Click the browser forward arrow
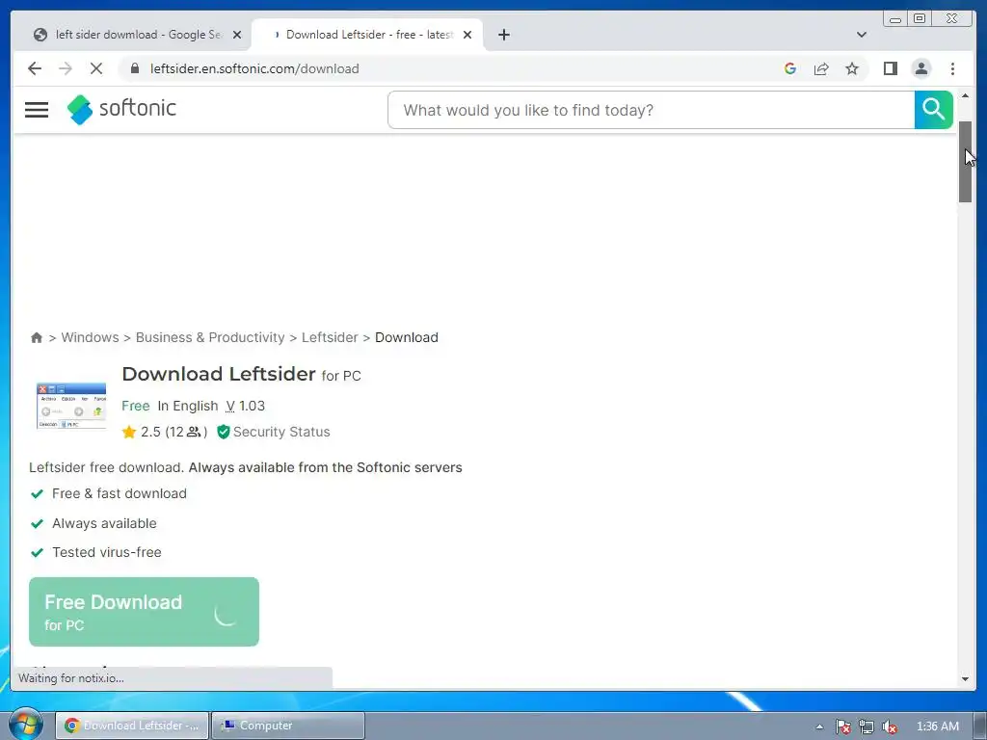 click(66, 68)
